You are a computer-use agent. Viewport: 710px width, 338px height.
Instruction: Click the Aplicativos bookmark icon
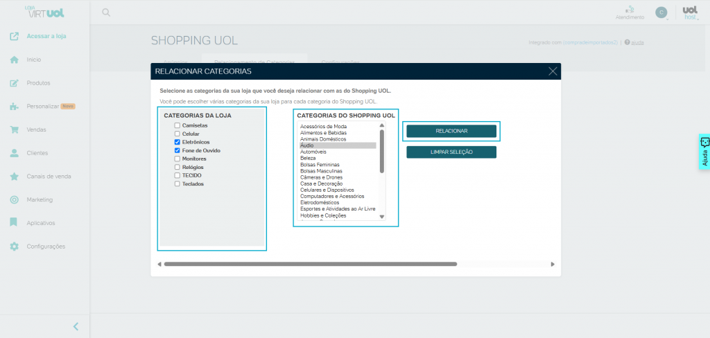pos(15,223)
